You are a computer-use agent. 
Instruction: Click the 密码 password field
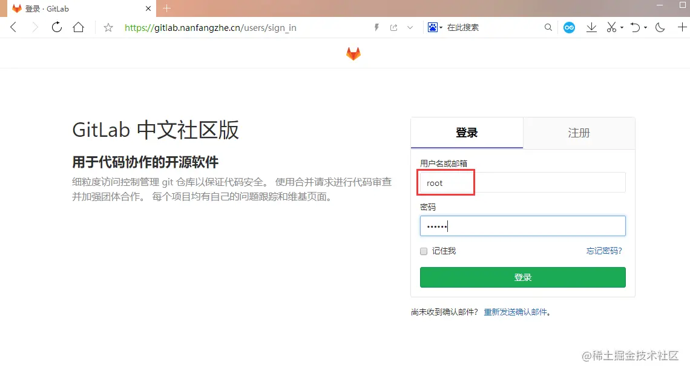(522, 226)
